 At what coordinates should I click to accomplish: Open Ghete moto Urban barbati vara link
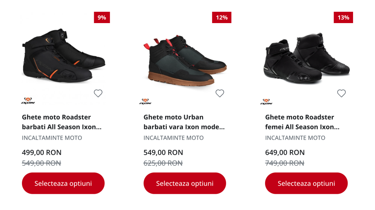183,122
